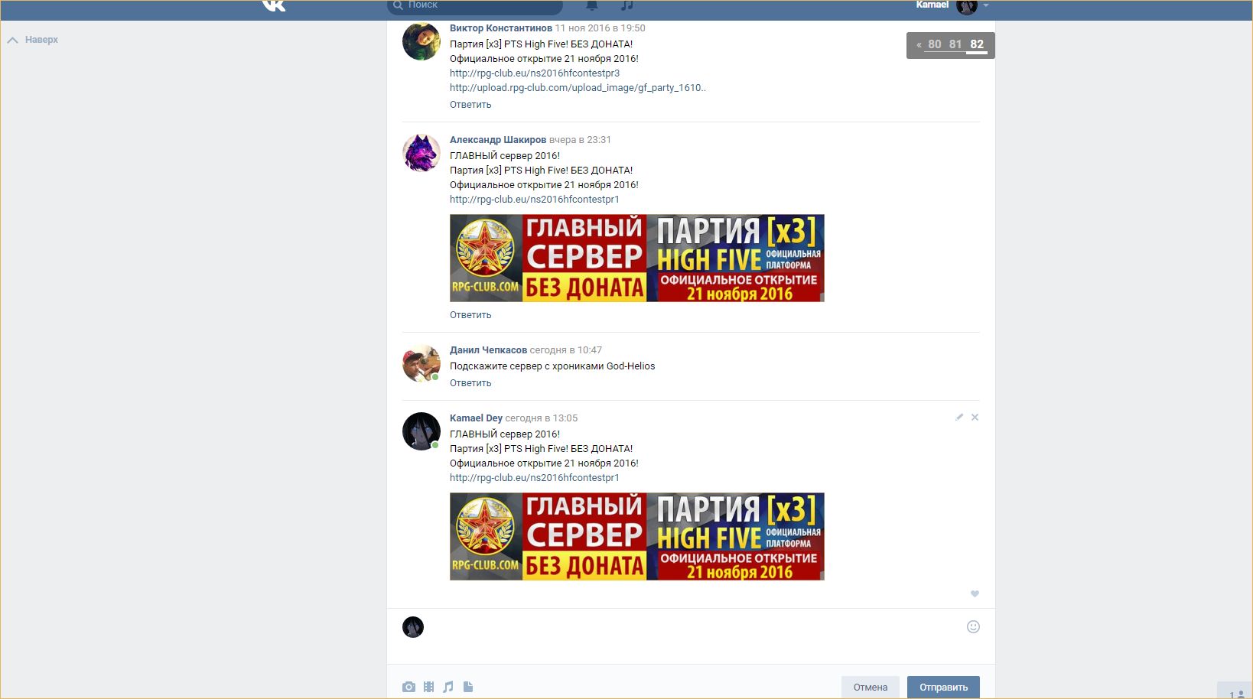
Task: Focus the Поиск search field
Action: [475, 6]
